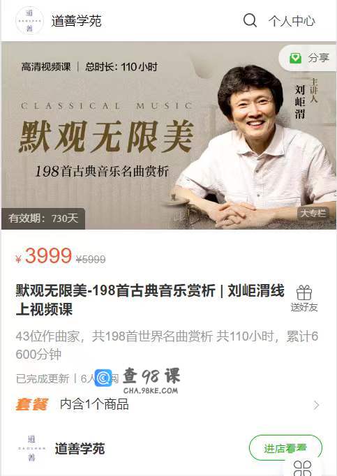Click the 道善学苑 shop name at bottom
This screenshot has width=337, height=476.
click(x=80, y=448)
